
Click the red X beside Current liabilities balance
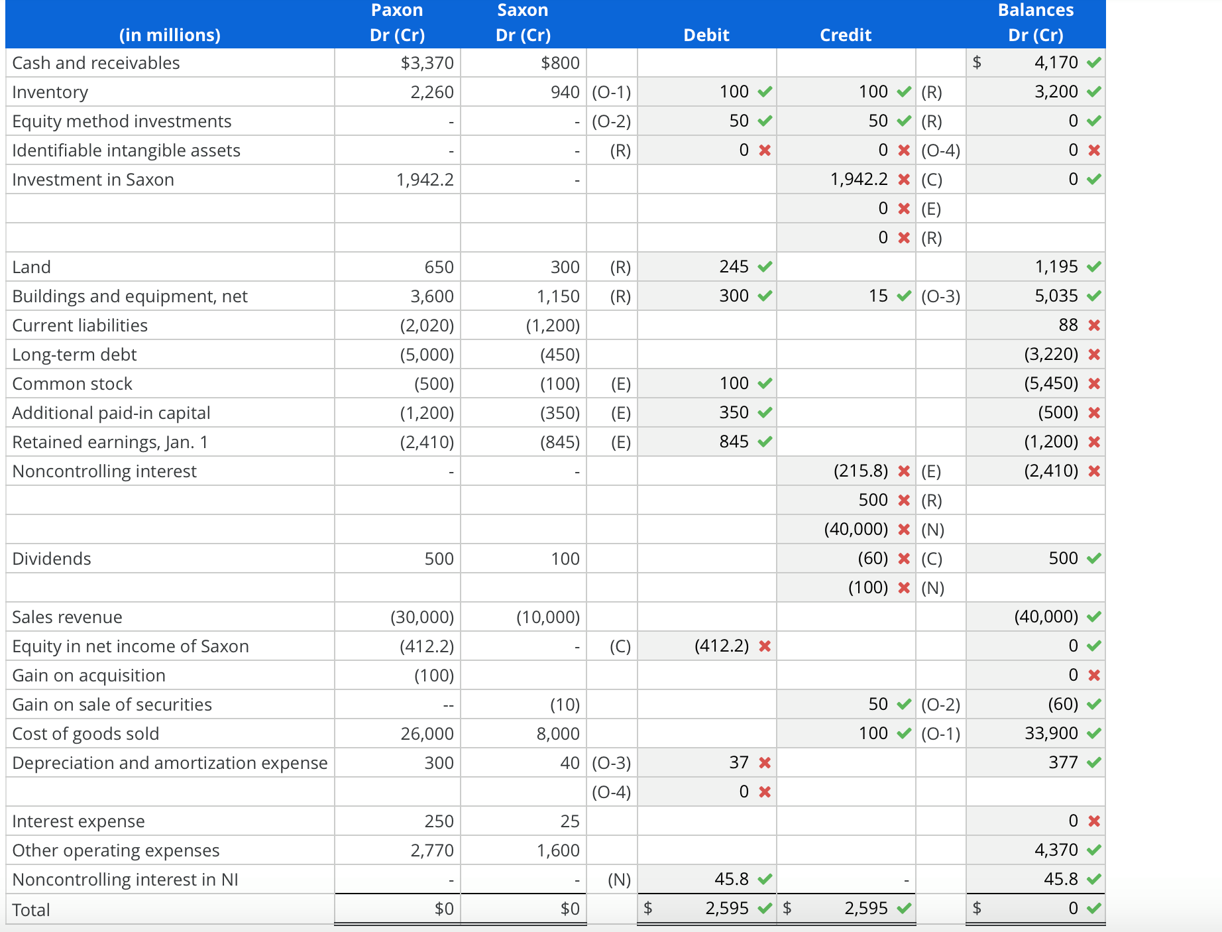(x=1094, y=325)
